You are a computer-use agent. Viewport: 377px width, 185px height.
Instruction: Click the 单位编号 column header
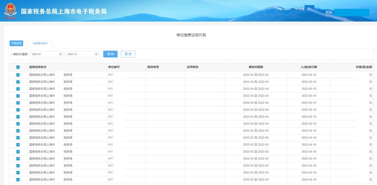pyautogui.click(x=114, y=67)
